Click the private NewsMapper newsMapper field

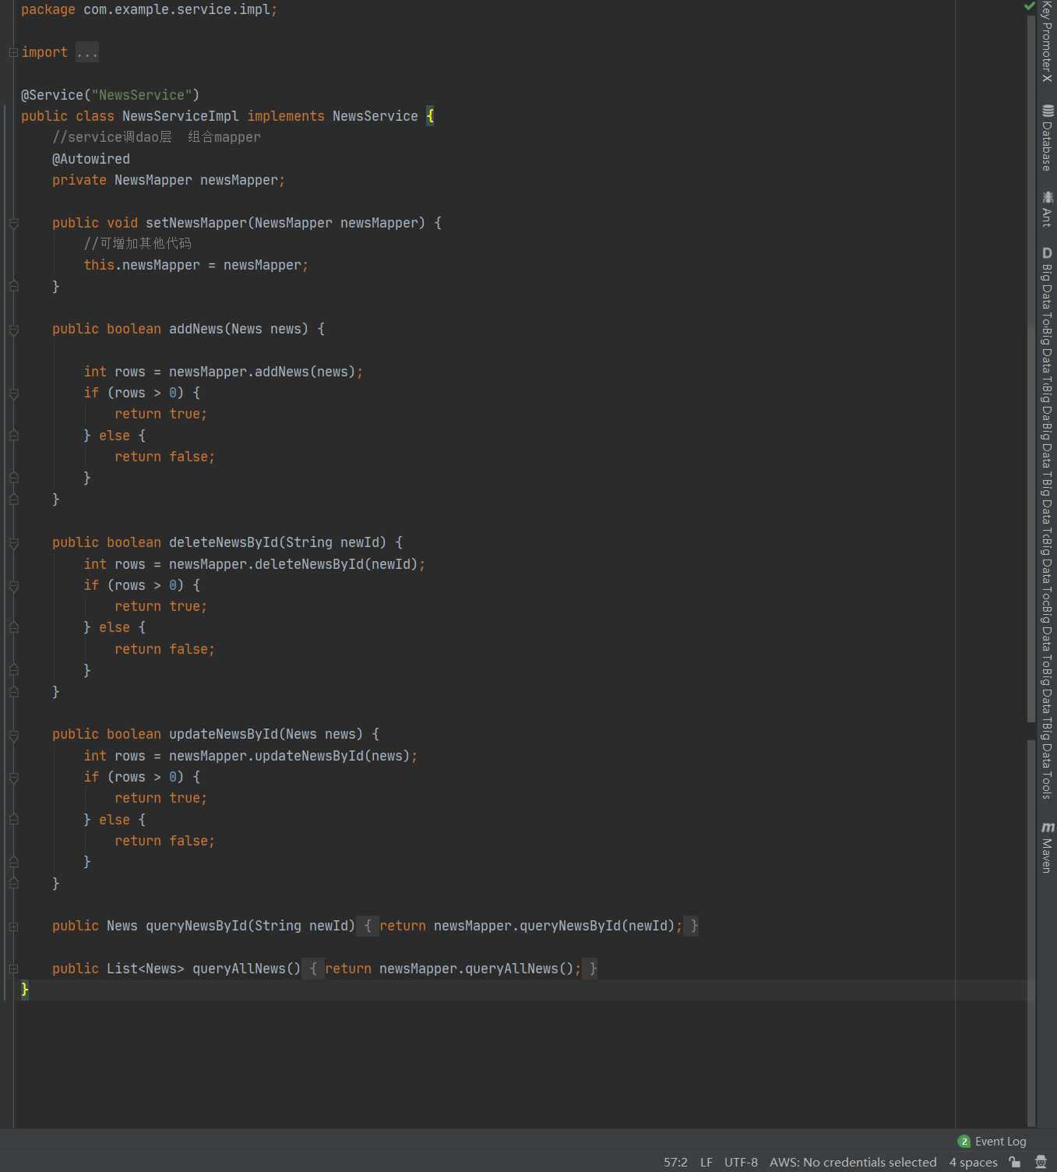pyautogui.click(x=169, y=180)
